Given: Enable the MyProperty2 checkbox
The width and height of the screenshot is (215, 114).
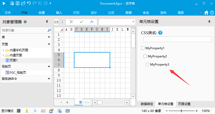Looking at the screenshot, I should click(145, 56).
